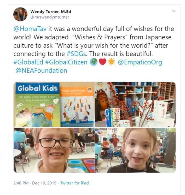
Task: Open the berry branch wishes photo
Action: 135,104
